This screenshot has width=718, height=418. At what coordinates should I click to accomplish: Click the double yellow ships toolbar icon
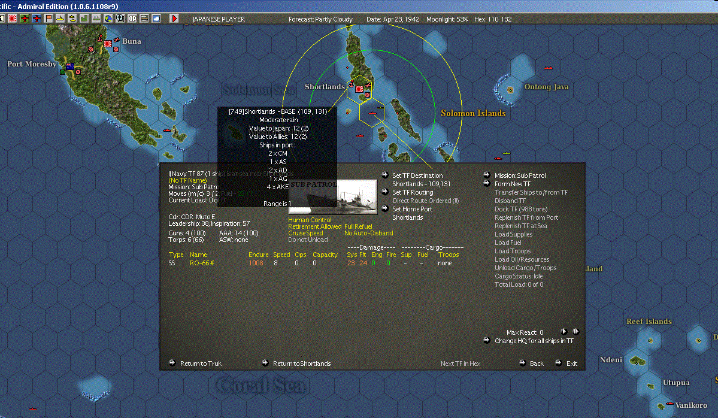click(x=72, y=19)
